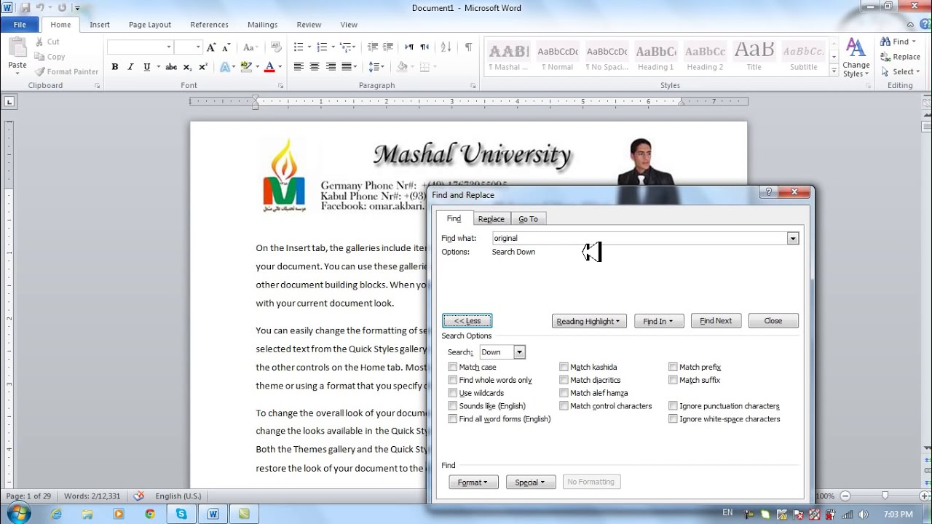Open the Insert ribbon tab

click(100, 25)
